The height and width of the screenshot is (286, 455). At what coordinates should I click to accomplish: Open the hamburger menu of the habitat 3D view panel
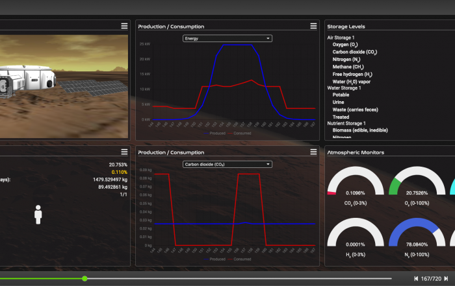coord(123,26)
